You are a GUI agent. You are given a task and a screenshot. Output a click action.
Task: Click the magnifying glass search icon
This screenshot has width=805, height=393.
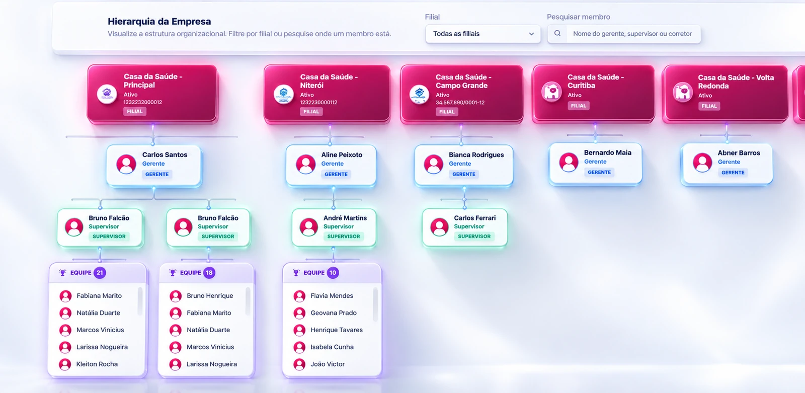tap(557, 34)
